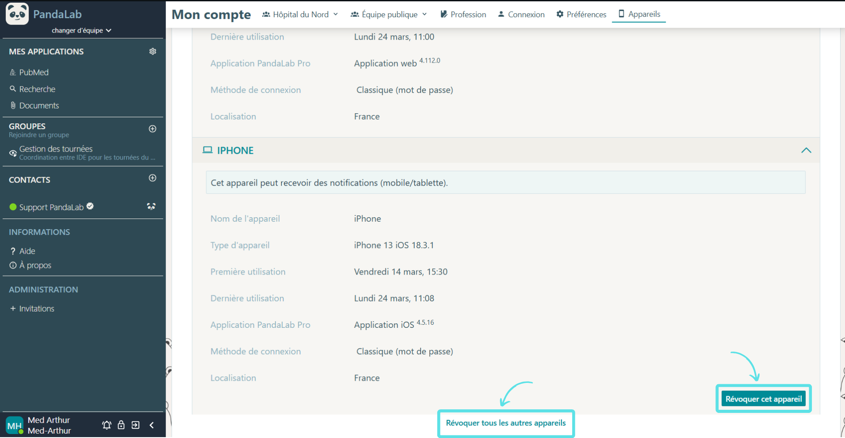
Task: Click Révoquer tous les autres appareils
Action: click(506, 423)
